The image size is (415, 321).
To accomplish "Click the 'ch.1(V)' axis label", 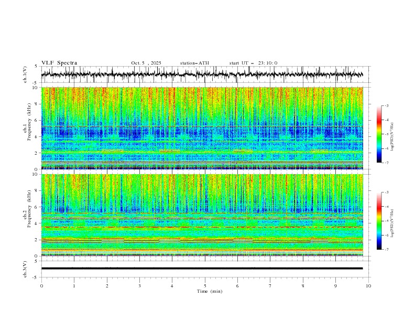I will (25, 74).
